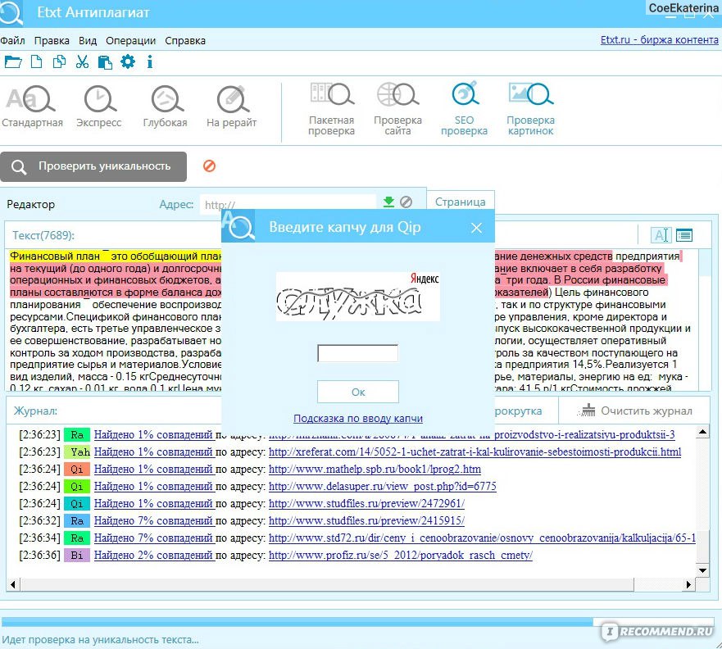
Task: Click the journal horizontal scrollbar left arrow
Action: pyautogui.click(x=13, y=584)
